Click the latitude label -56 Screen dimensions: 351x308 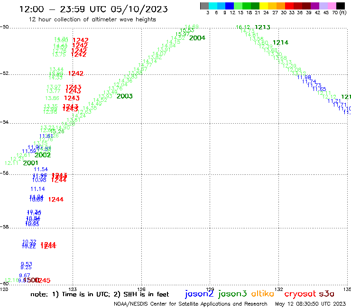(x=4, y=173)
